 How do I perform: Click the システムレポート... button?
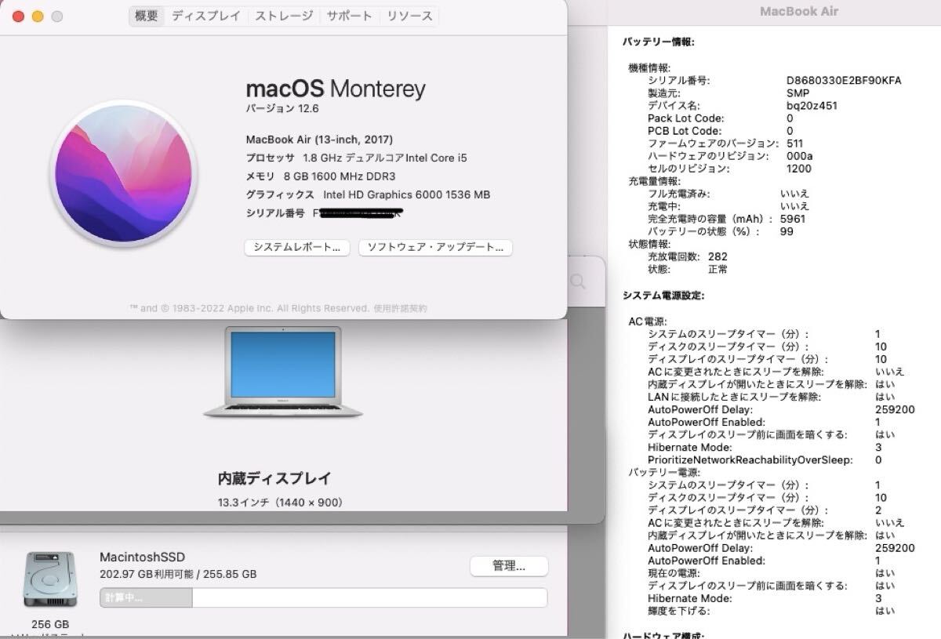click(296, 247)
